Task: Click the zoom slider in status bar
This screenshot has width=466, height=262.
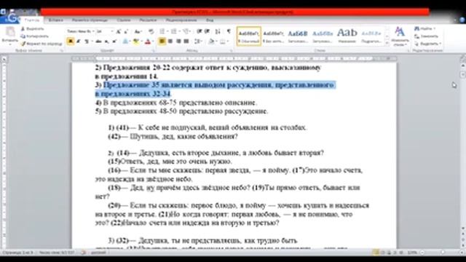Action: click(x=442, y=253)
